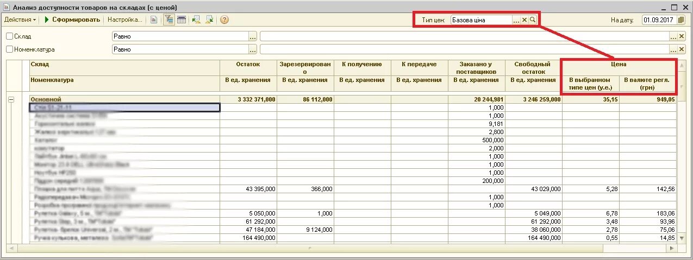Image resolution: width=693 pixels, height=260 pixels.
Task: Enable the Склад filter checkbox
Action: point(9,36)
